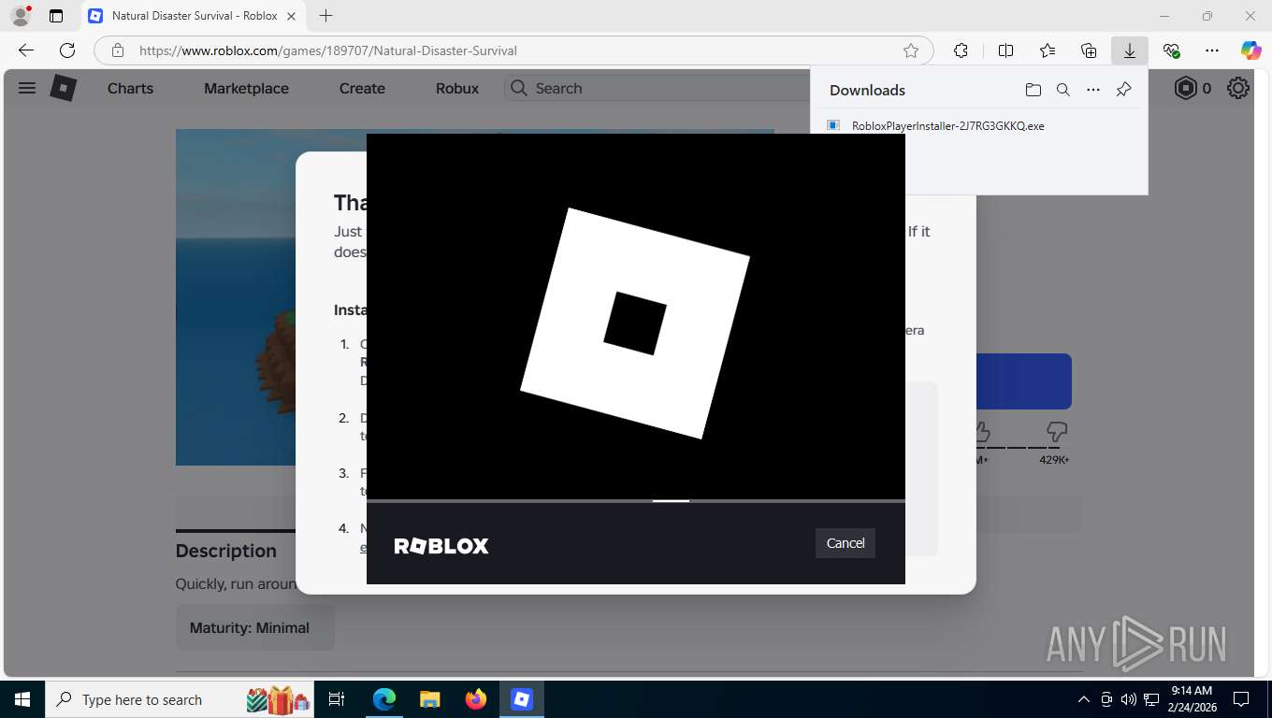Open a new browser tab
Viewport: 1272px width, 718px height.
(325, 16)
